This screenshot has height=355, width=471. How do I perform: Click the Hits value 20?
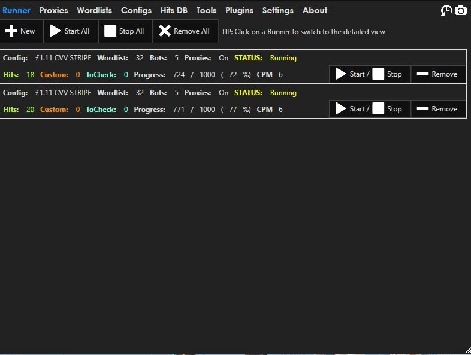(31, 109)
